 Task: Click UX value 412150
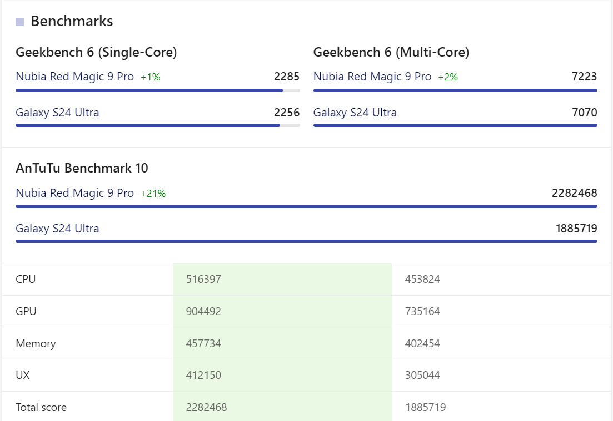pos(203,376)
